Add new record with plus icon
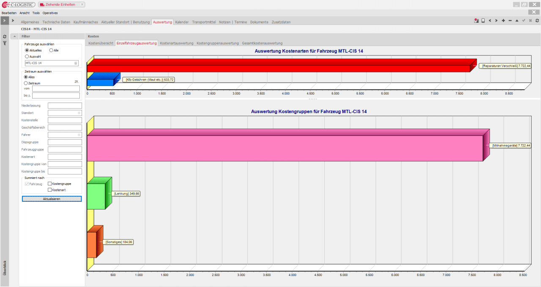This screenshot has width=541, height=287. [503, 21]
